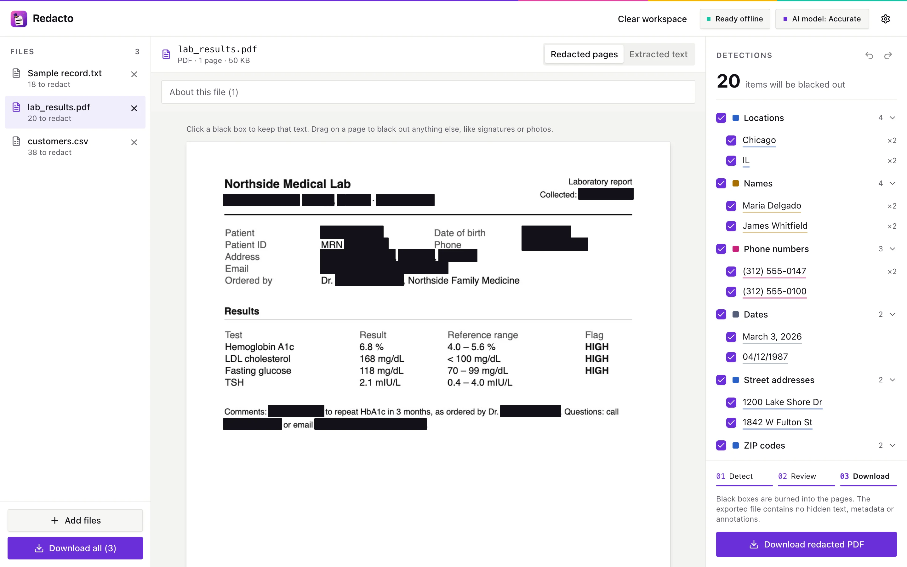Click the lab_results.pdf sidebar file icon

(x=16, y=107)
